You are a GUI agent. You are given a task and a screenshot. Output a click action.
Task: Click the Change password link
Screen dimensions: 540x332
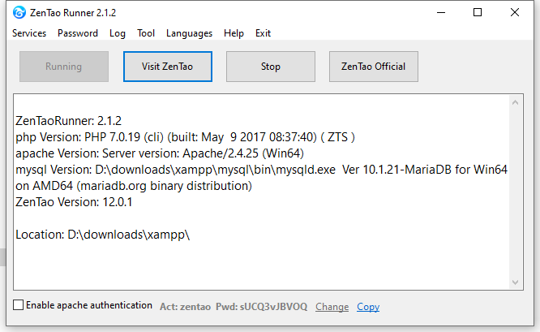click(332, 307)
